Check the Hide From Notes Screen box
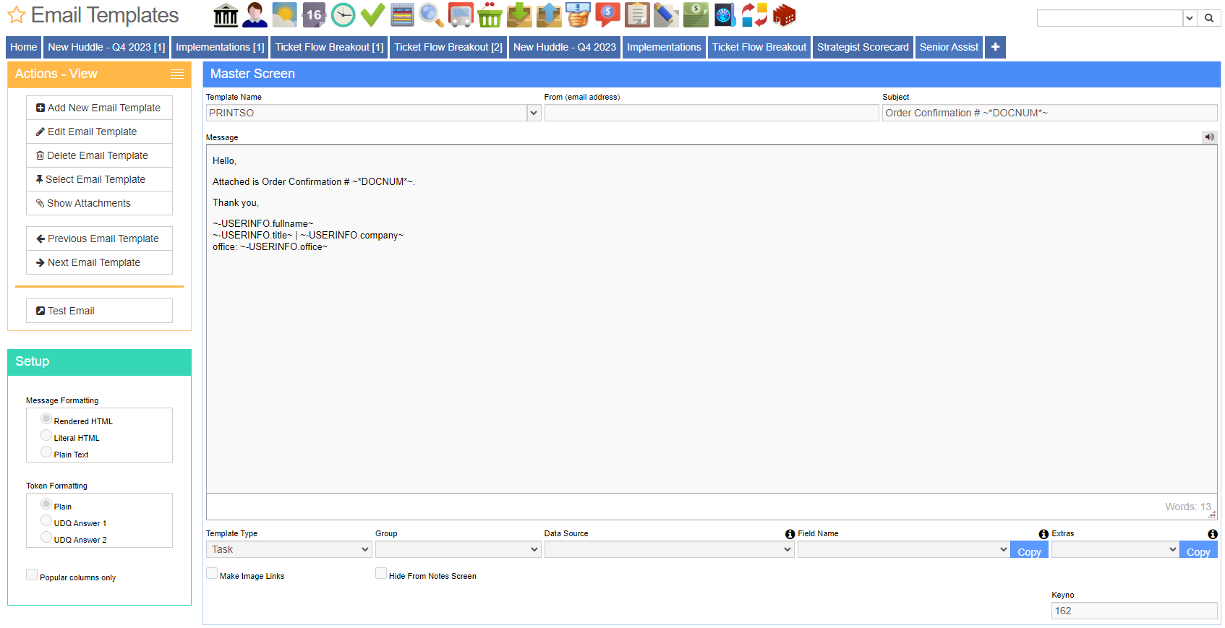Viewport: 1225px width, 628px height. (x=381, y=573)
